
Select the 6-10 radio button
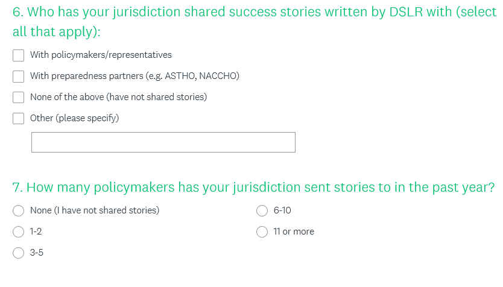[262, 210]
